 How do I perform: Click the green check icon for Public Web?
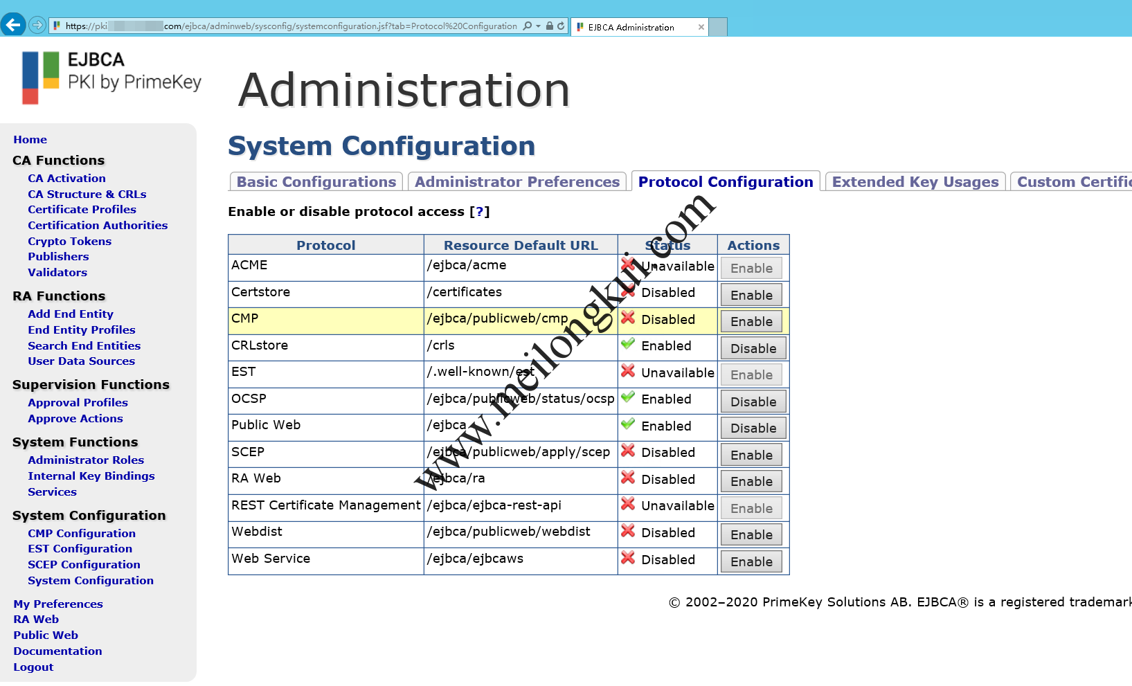click(628, 424)
